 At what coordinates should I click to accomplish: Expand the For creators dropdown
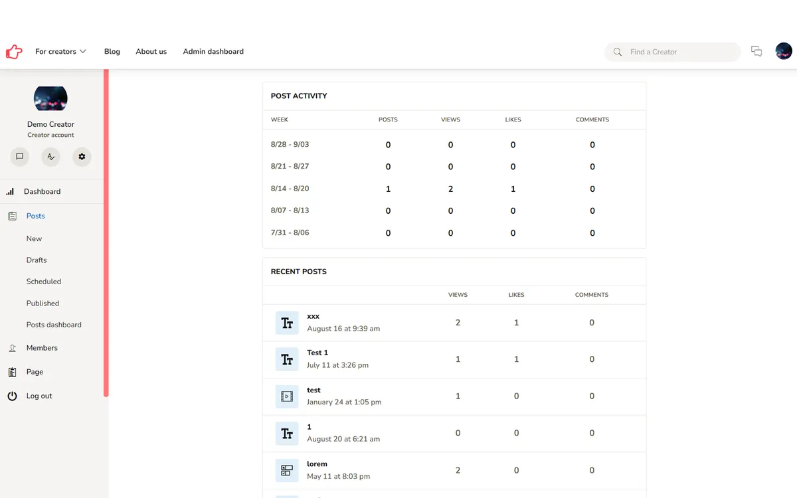click(60, 52)
